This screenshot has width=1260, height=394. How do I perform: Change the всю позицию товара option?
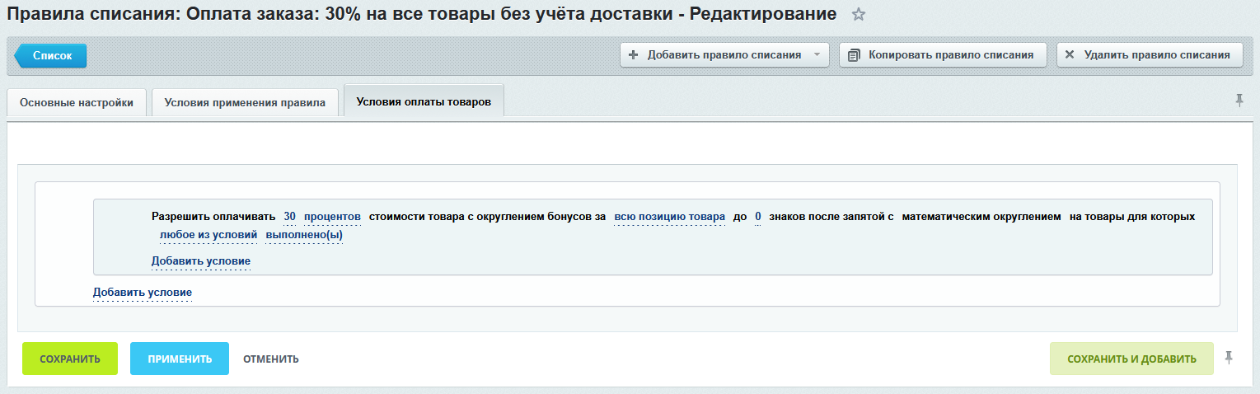tap(669, 217)
